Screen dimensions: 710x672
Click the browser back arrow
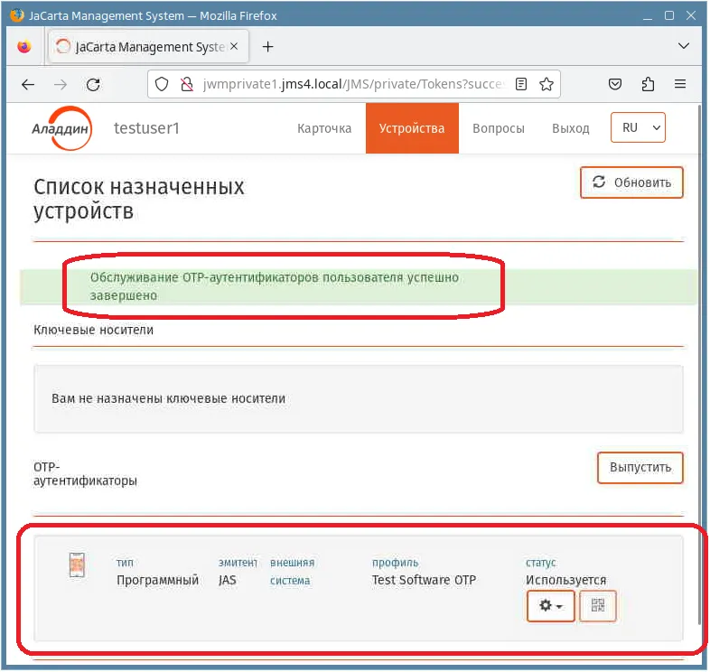(x=28, y=84)
